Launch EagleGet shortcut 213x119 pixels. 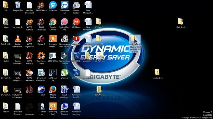[x=41, y=89]
